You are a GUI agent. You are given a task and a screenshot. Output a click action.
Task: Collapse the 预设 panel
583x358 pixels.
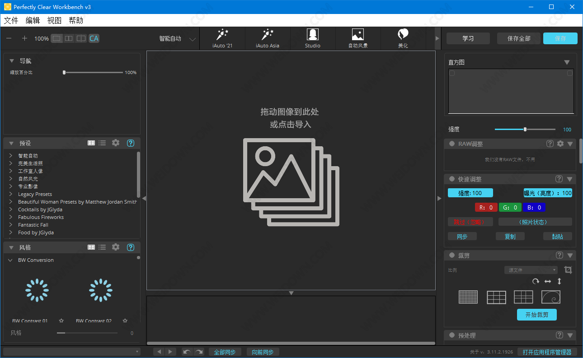(12, 143)
